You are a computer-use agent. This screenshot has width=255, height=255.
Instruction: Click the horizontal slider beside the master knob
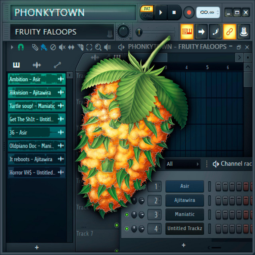tap(155, 31)
